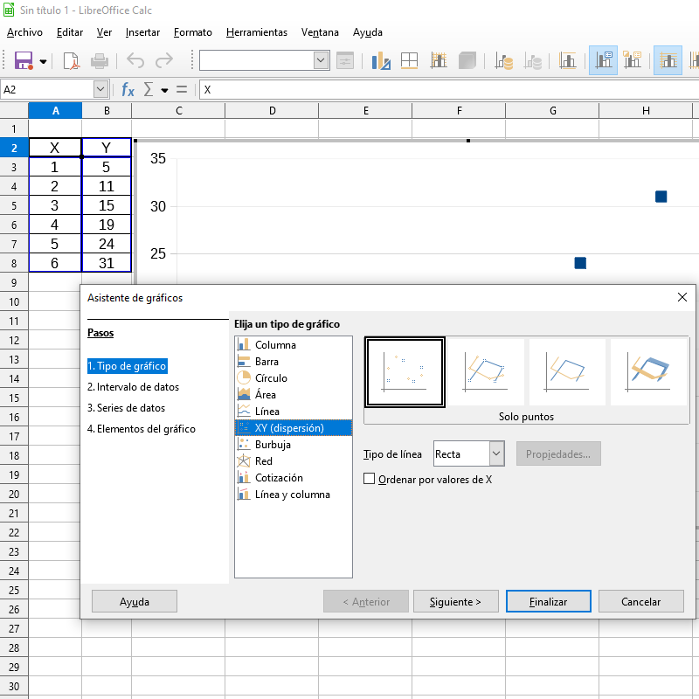Viewport: 699px width, 699px height.
Task: Click the Save document icon
Action: point(24,60)
